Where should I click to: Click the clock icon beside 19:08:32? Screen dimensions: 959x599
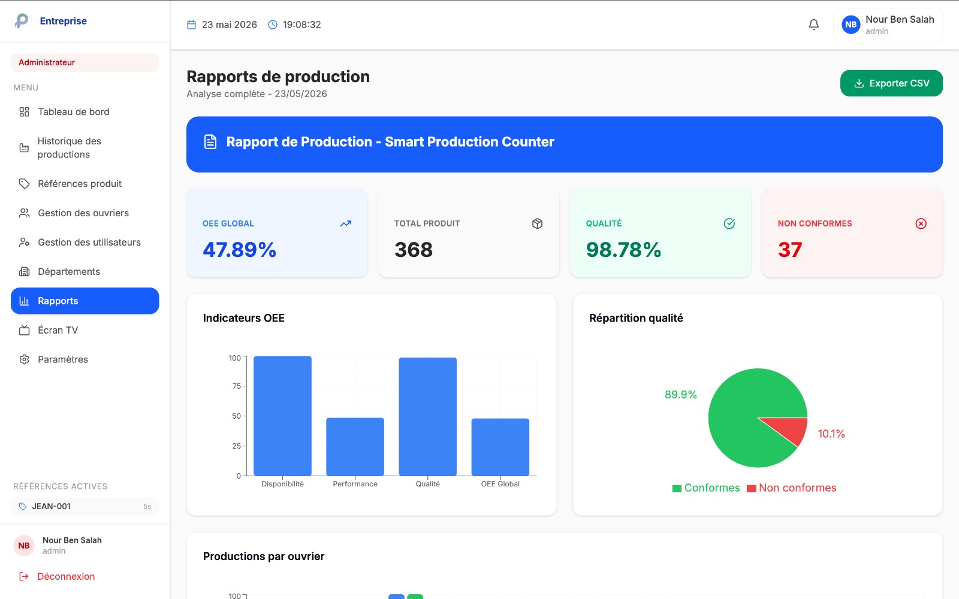point(273,25)
